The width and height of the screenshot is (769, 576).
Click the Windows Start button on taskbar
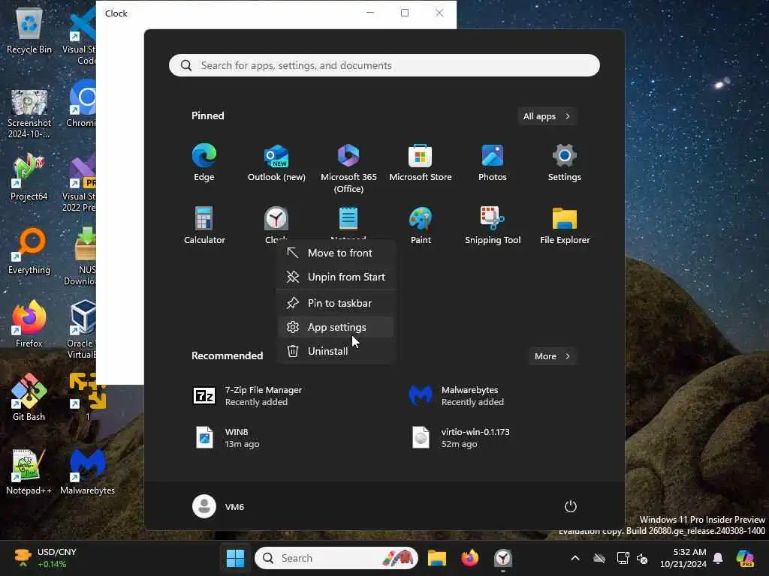235,558
